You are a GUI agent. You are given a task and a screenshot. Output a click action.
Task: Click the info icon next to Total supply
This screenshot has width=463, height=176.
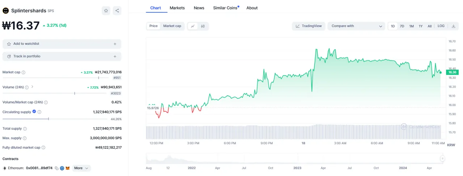point(25,129)
